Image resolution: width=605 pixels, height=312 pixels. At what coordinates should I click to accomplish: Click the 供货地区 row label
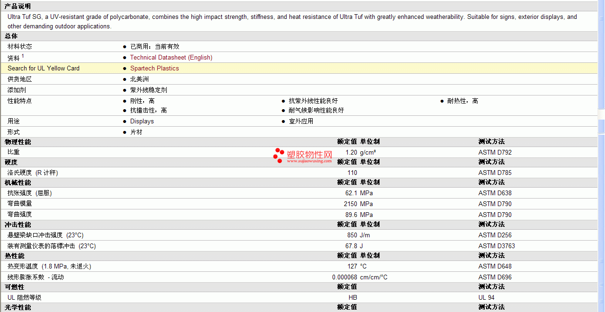point(20,79)
